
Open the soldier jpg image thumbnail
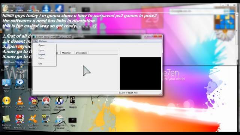click(72, 102)
